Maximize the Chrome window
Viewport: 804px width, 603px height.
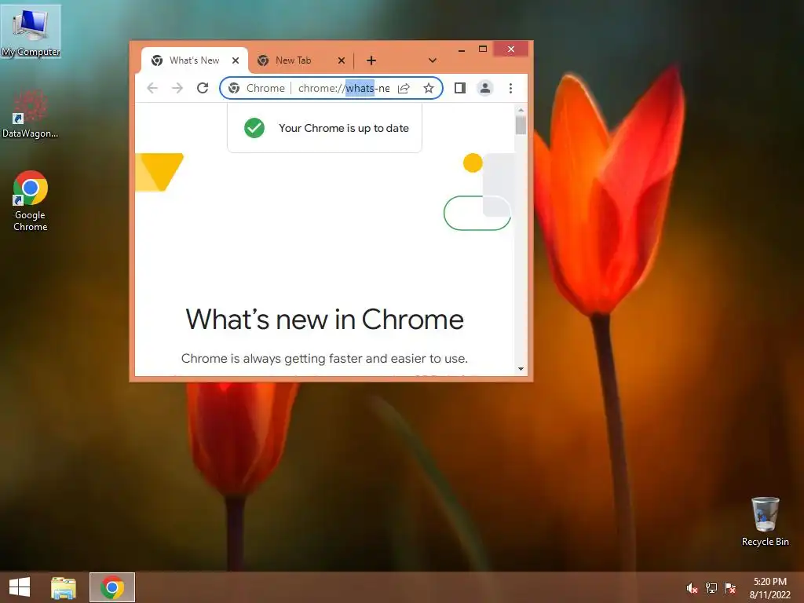pyautogui.click(x=483, y=49)
